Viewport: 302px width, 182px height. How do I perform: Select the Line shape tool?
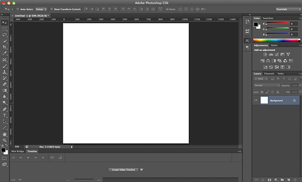tap(4, 128)
